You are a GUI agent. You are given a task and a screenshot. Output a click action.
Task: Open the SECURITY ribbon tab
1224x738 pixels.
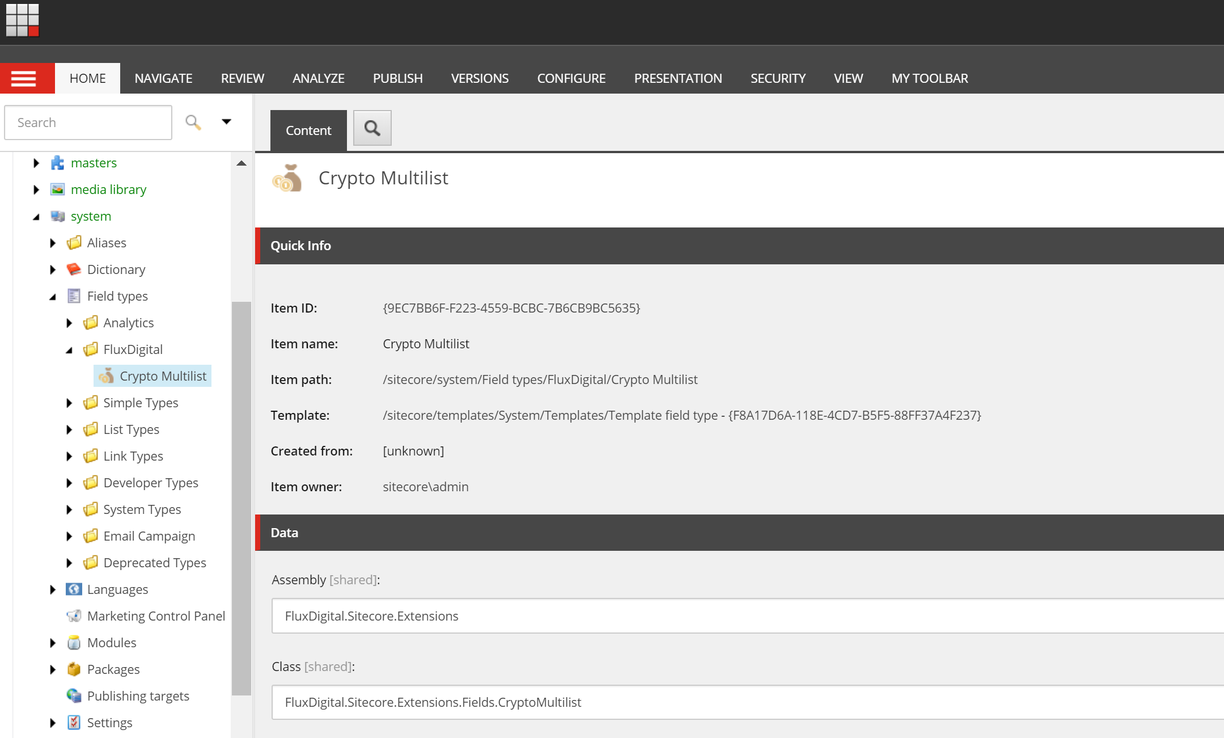coord(778,78)
